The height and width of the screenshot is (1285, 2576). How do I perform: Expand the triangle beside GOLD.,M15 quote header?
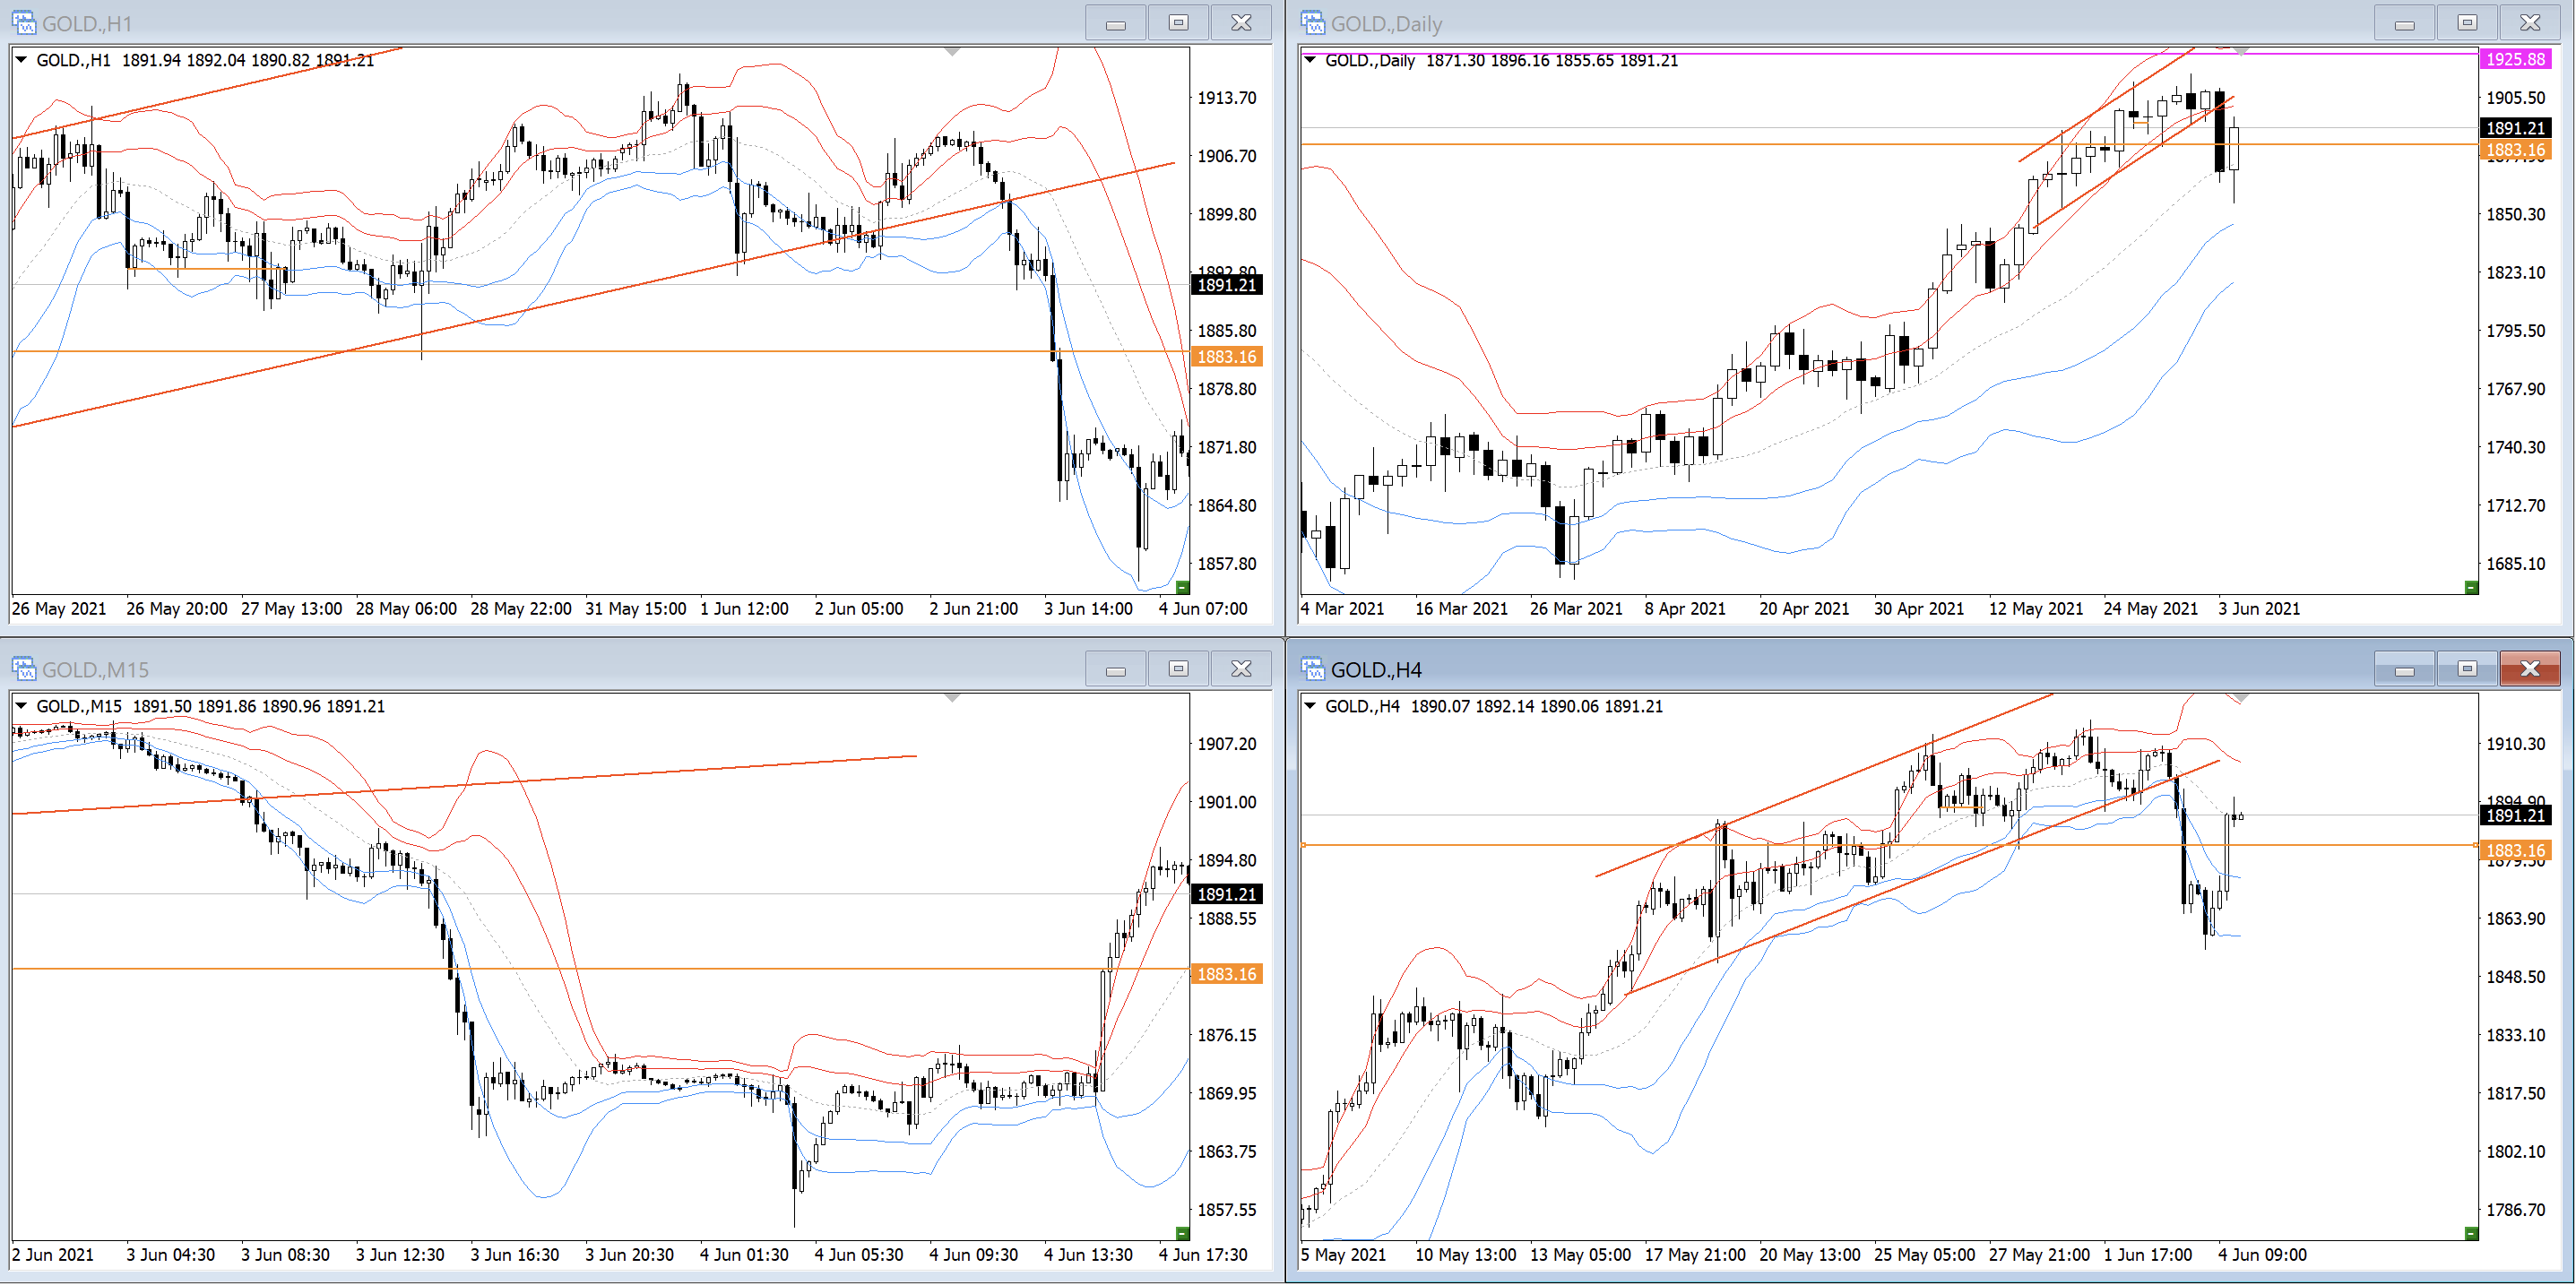[x=21, y=706]
